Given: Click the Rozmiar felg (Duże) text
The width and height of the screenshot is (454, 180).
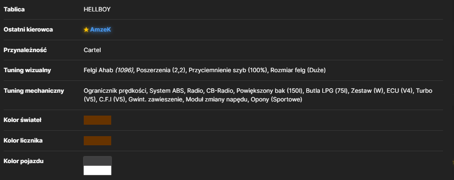Looking at the screenshot, I should (x=298, y=70).
